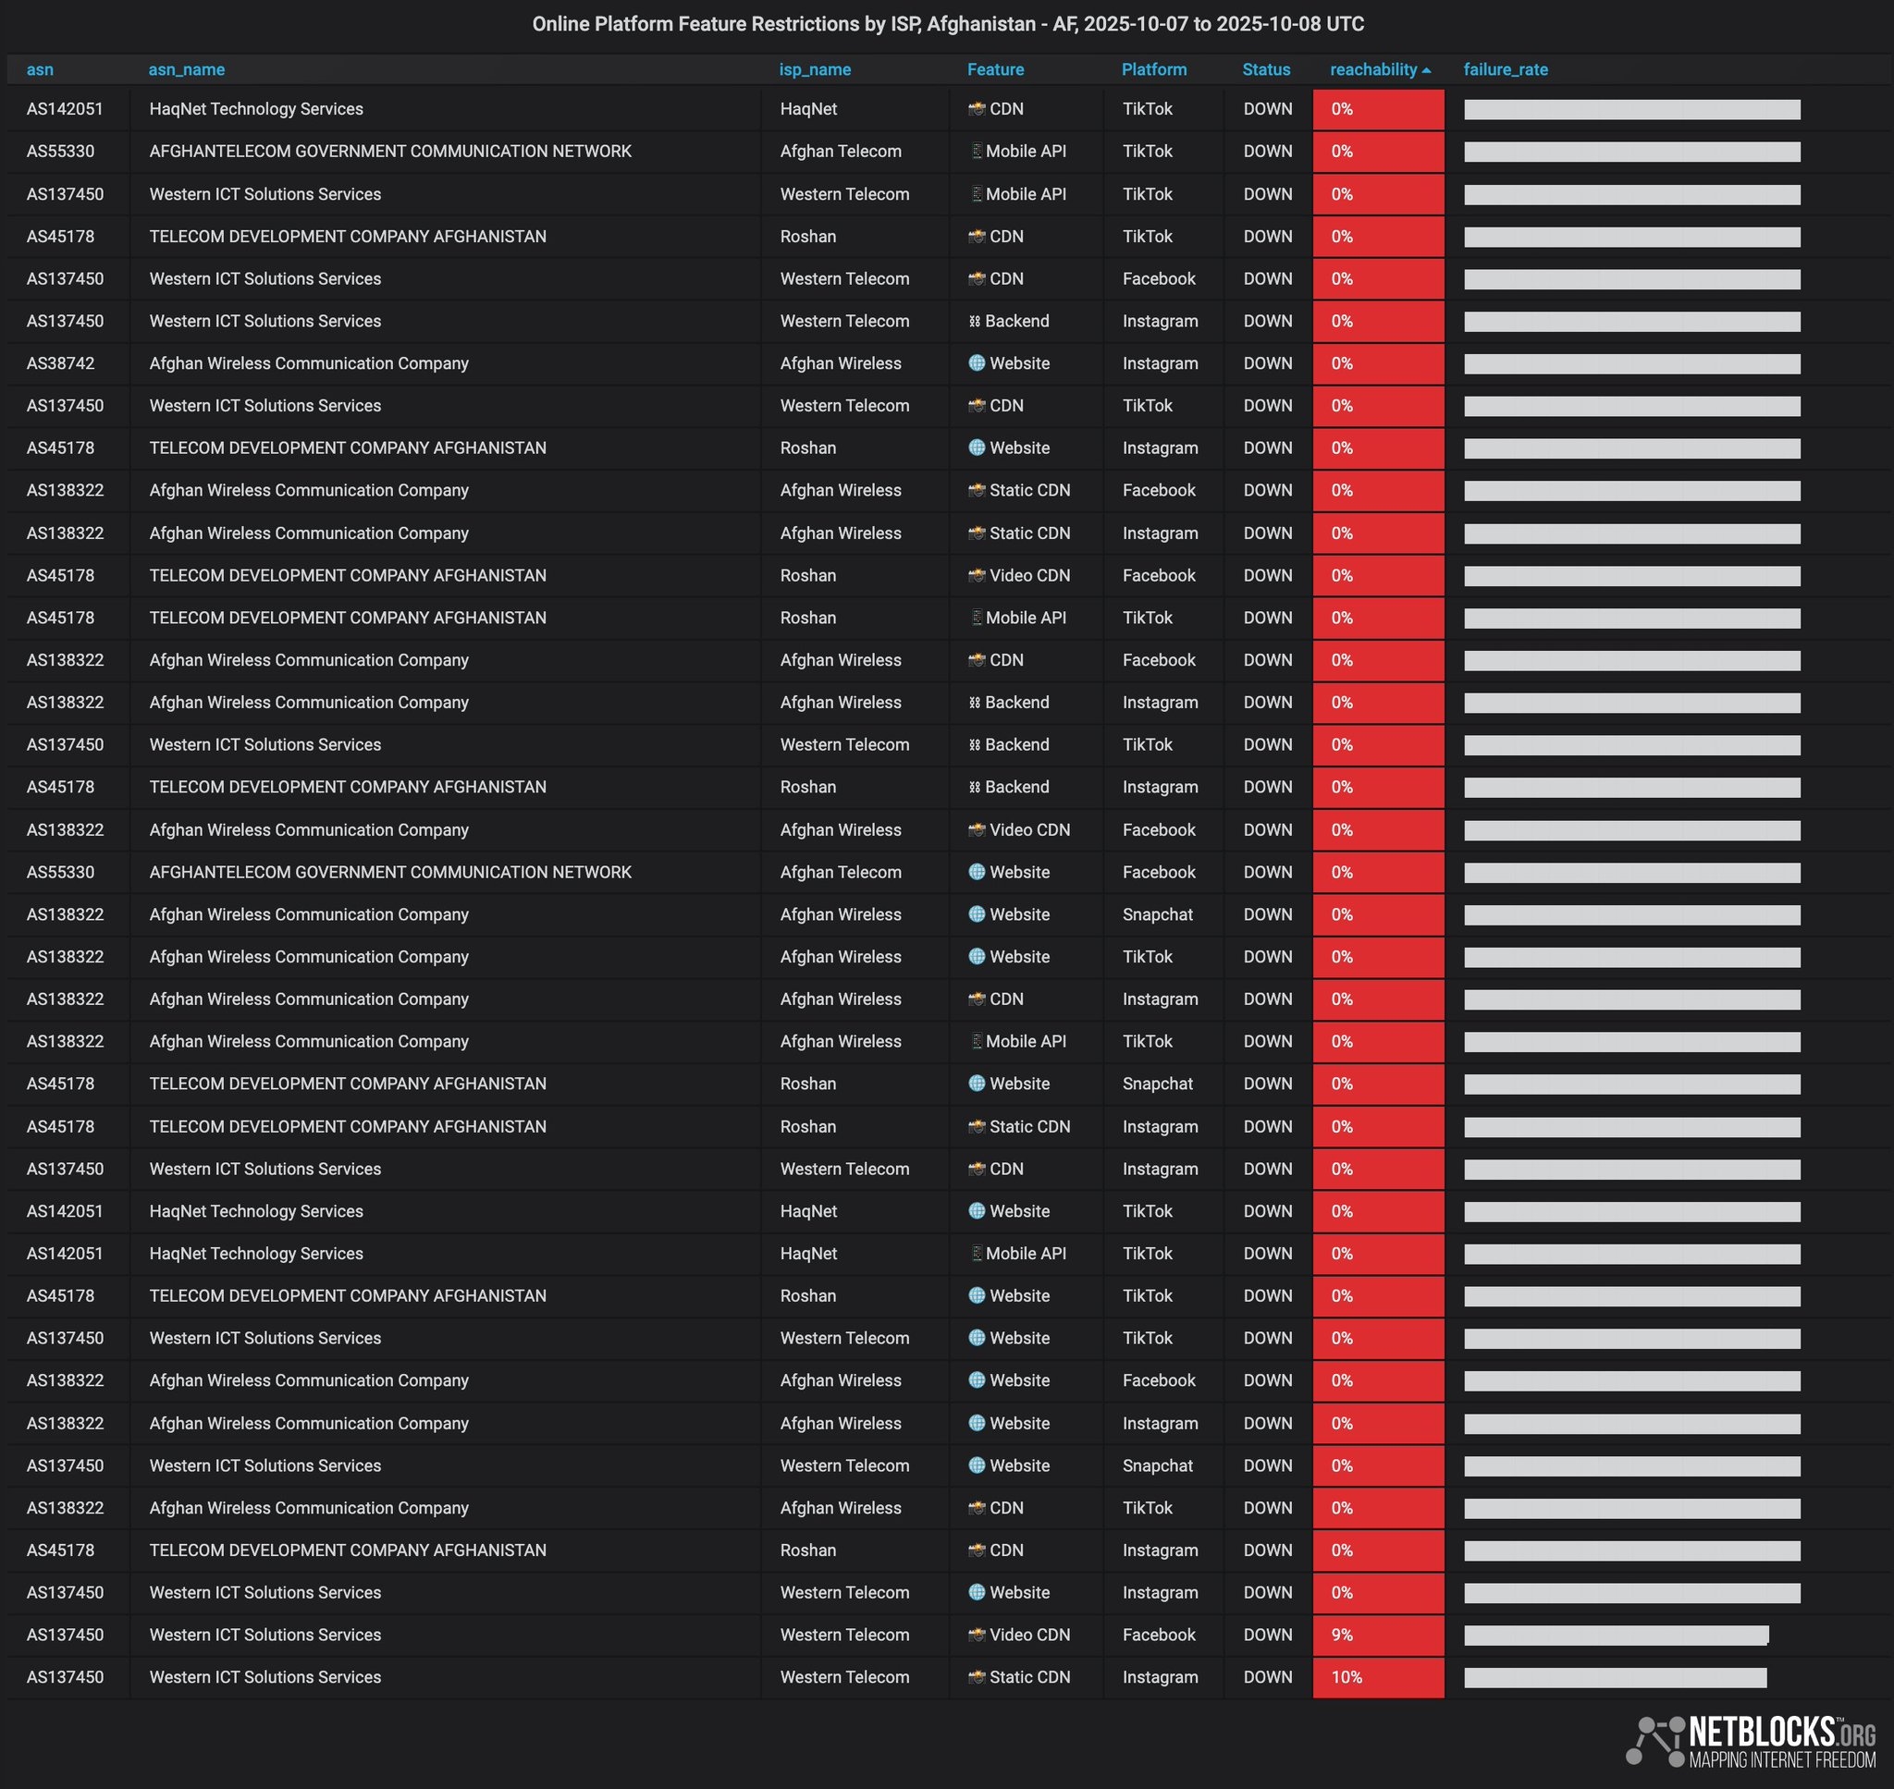Click the Website icon in the Snapchat row for Roshan
The height and width of the screenshot is (1789, 1894).
[x=977, y=1084]
